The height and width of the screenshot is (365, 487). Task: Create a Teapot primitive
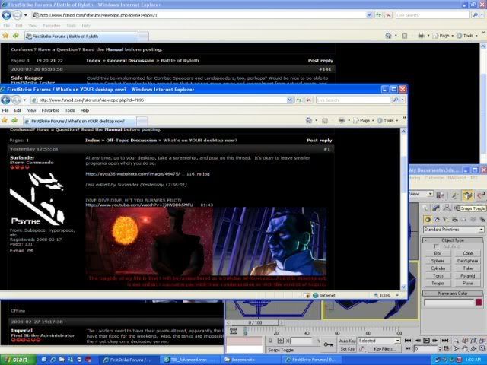(x=438, y=283)
